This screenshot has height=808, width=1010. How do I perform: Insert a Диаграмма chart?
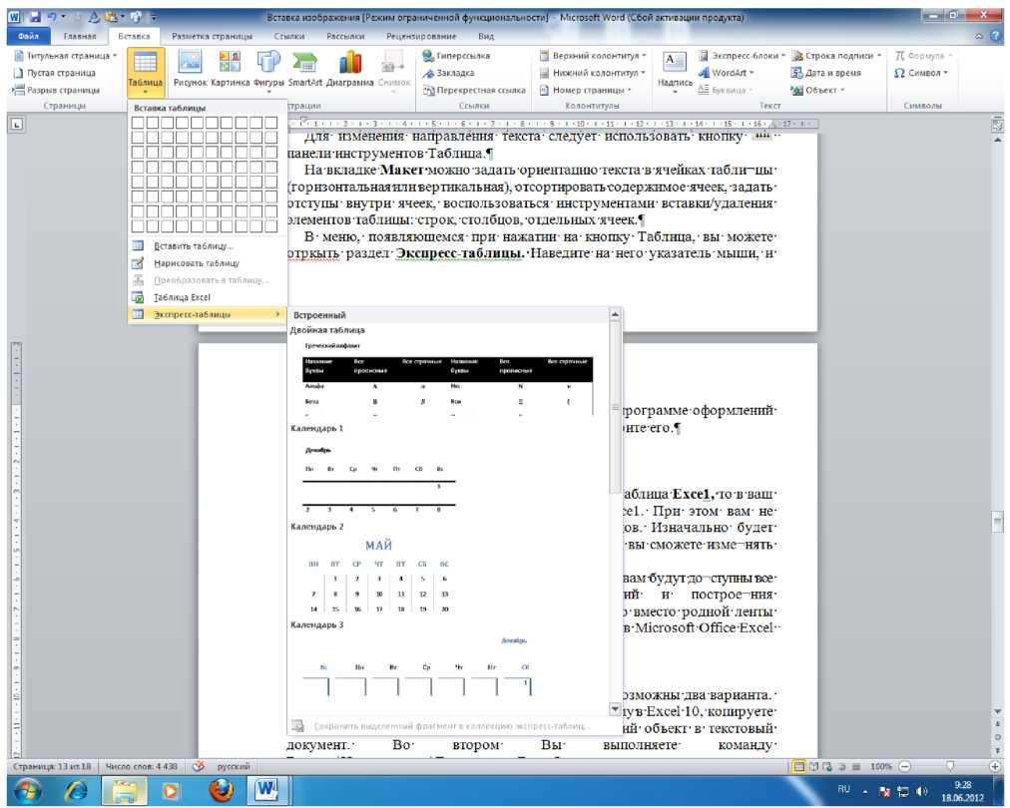(x=349, y=70)
